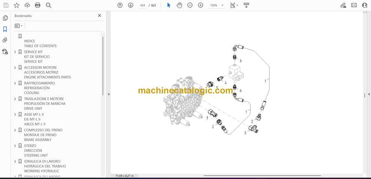Open page thumbnails panel
The height and width of the screenshot is (179, 371).
click(x=5, y=18)
